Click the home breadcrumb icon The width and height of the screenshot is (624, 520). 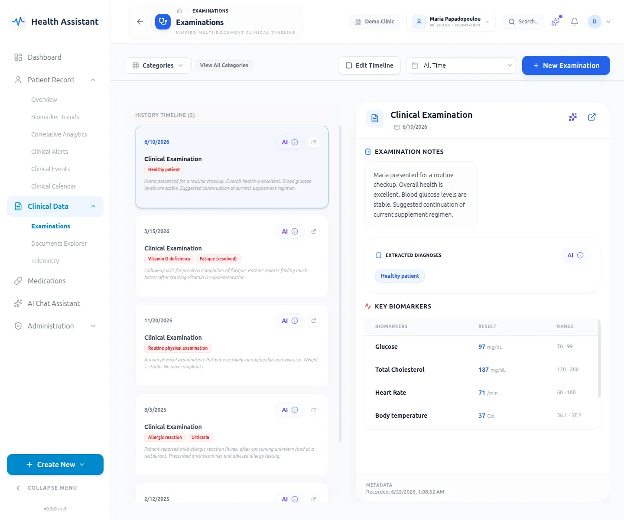(x=179, y=11)
